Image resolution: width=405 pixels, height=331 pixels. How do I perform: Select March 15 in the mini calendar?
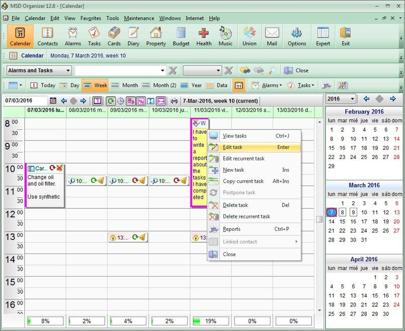(x=342, y=221)
